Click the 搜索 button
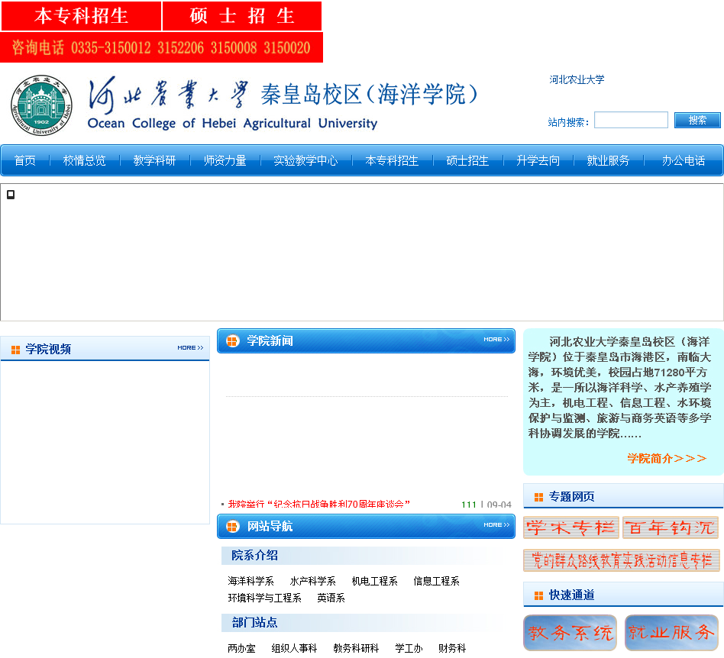724x658 pixels. 697,120
